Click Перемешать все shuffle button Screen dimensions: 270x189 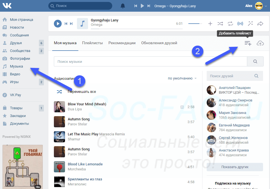[76, 92]
